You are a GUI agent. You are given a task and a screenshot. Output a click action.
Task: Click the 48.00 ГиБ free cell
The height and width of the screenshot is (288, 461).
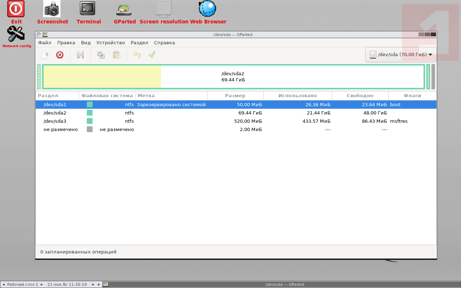coord(375,113)
